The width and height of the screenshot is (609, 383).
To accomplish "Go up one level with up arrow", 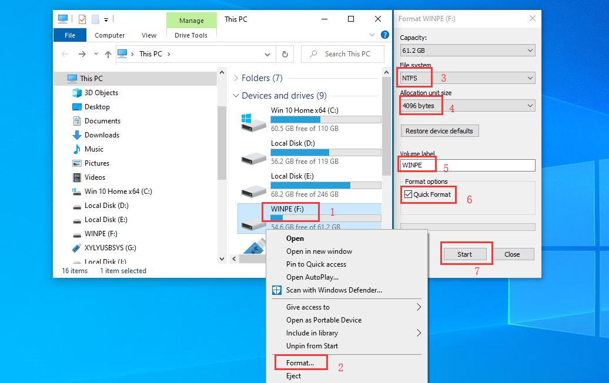I will 108,54.
